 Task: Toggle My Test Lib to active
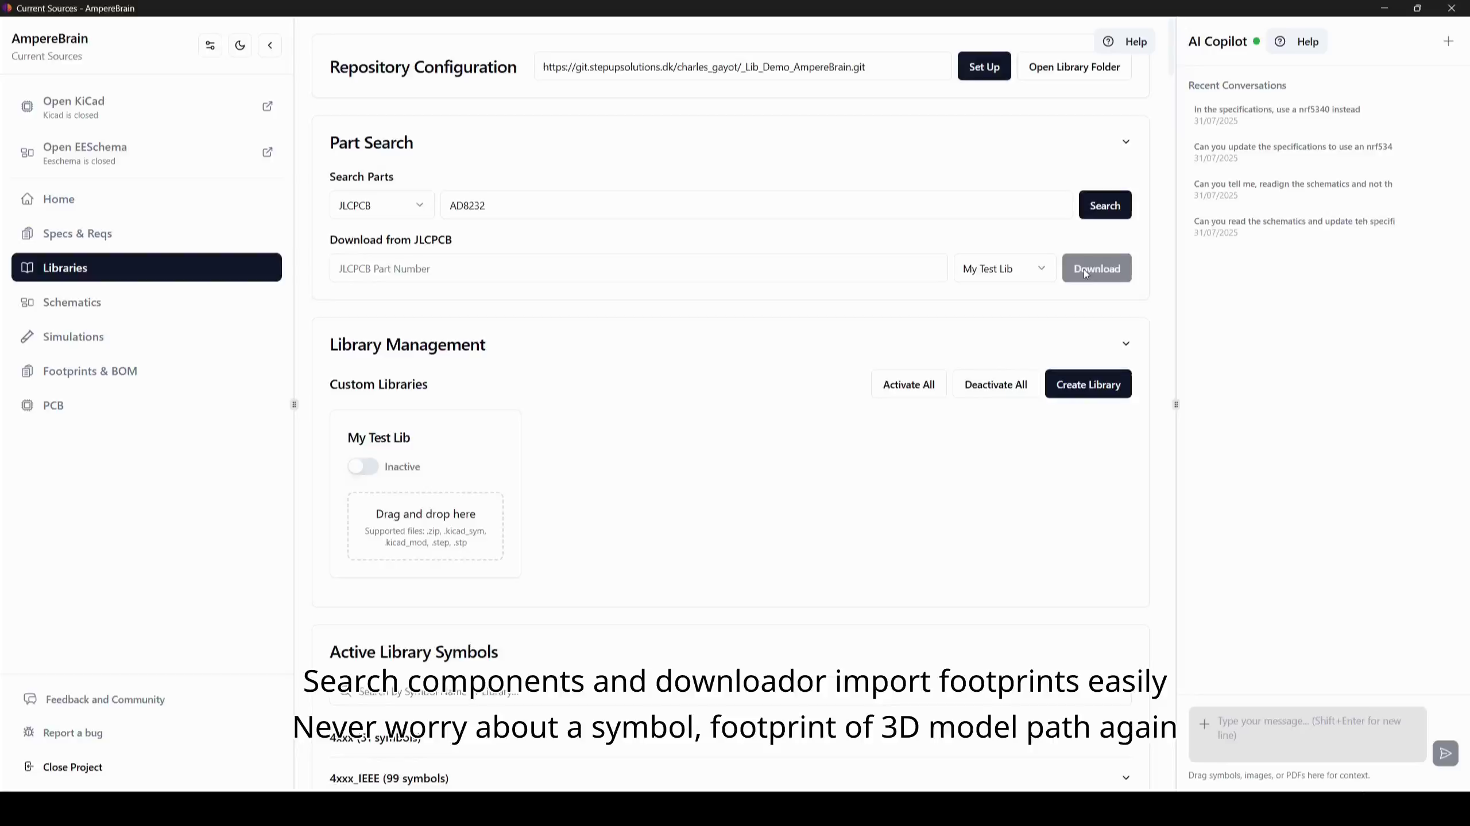(x=363, y=466)
